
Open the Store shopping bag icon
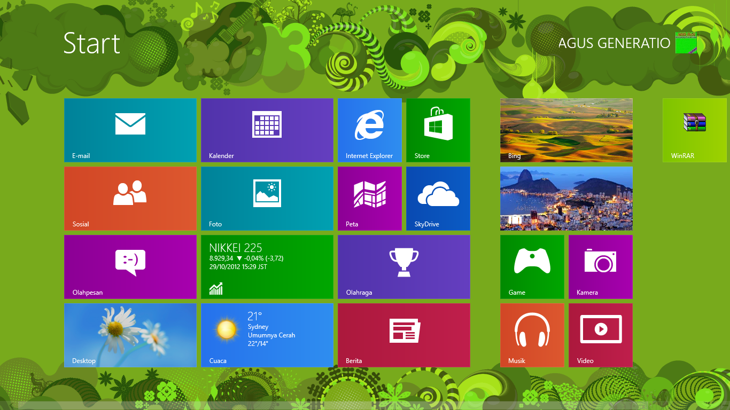(x=438, y=123)
